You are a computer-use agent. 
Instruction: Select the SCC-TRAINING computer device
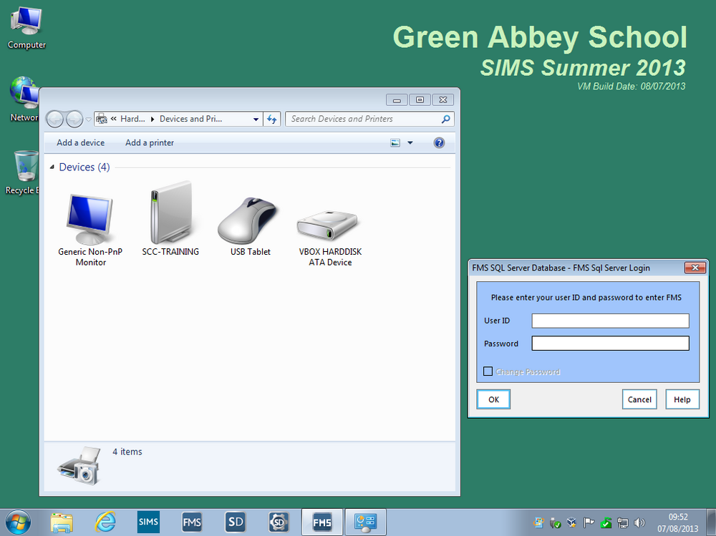(170, 219)
